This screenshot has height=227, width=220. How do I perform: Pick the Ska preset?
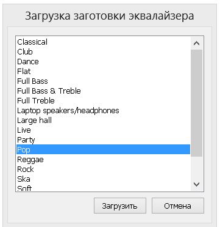tap(103, 179)
